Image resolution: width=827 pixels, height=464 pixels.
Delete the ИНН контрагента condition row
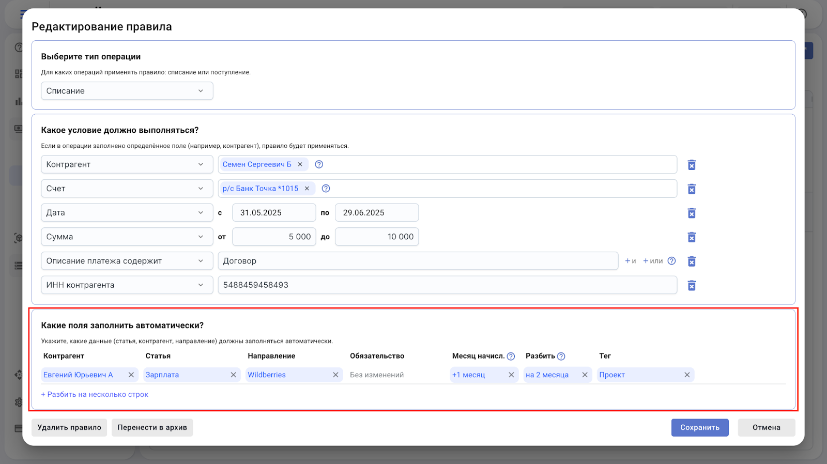[692, 285]
